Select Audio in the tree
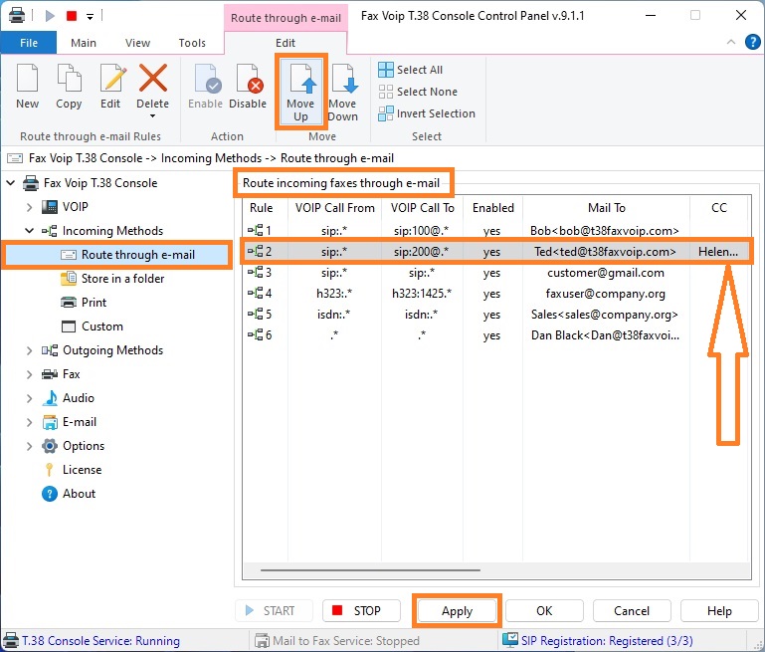 pos(78,398)
